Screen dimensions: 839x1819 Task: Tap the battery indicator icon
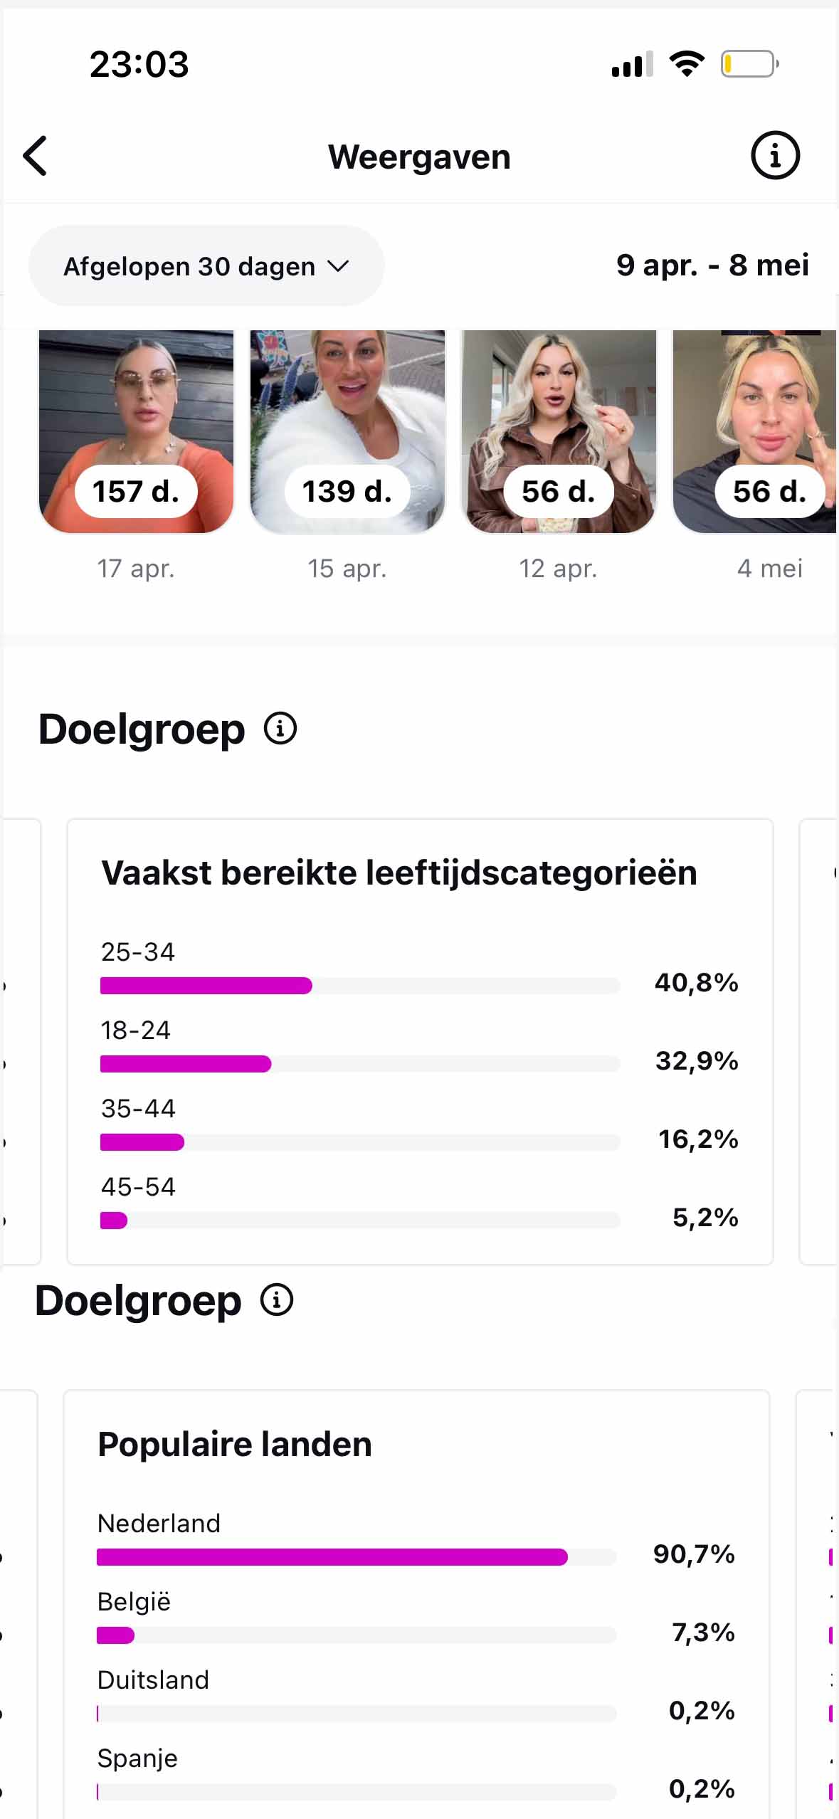click(749, 64)
